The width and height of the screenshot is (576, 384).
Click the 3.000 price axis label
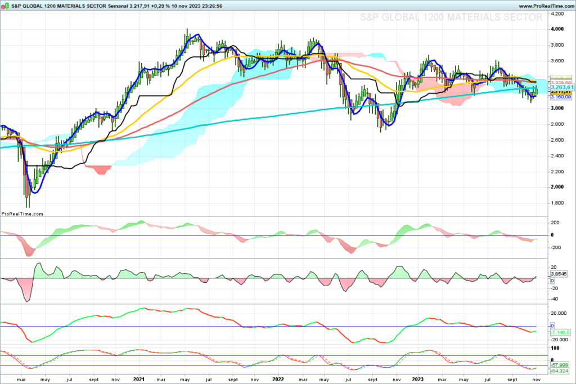click(x=557, y=109)
